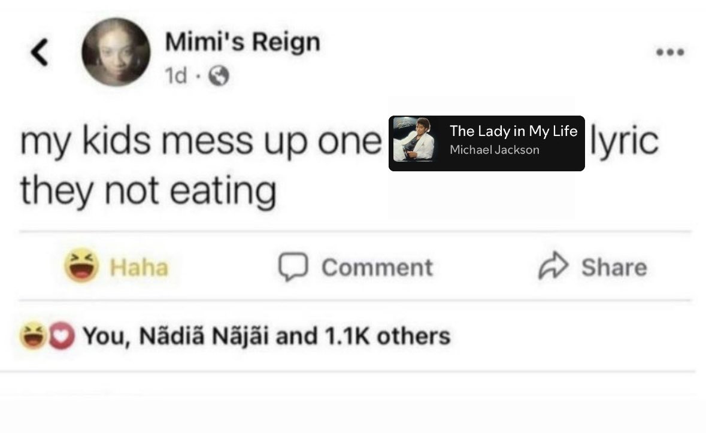Click the Comment button text
Image resolution: width=706 pixels, height=433 pixels.
pos(377,267)
